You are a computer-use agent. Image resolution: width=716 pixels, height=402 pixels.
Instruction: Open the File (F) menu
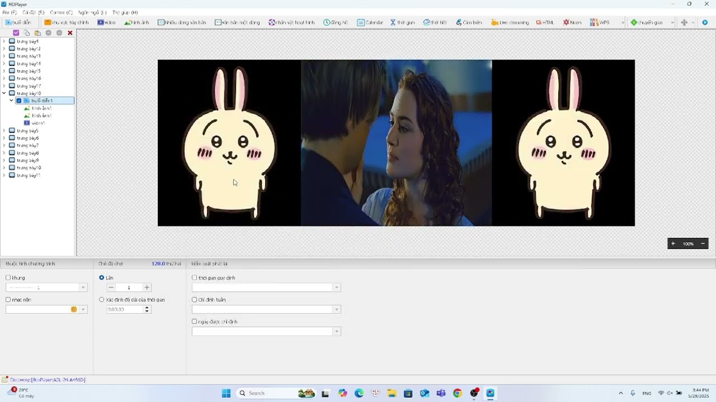click(x=10, y=12)
